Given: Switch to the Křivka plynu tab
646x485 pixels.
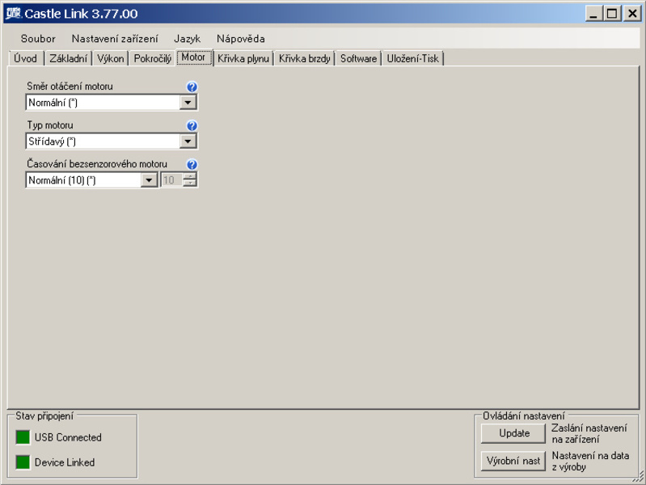Looking at the screenshot, I should [243, 58].
